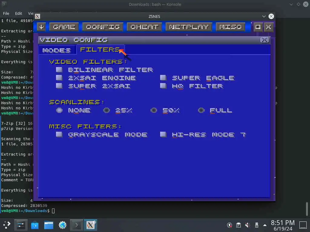The height and width of the screenshot is (232, 310).
Task: Switch to Konsole terminal in the taskbar
Action: (77, 225)
